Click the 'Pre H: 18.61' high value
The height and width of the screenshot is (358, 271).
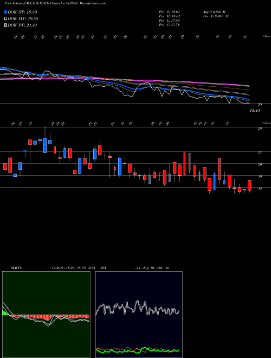170,16
